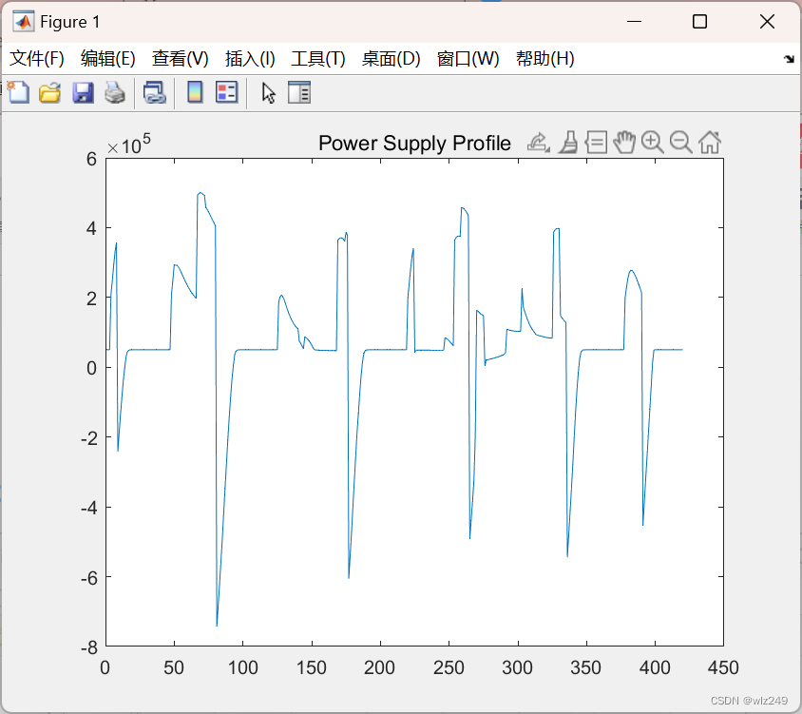Click the x-axis label 350

coord(586,668)
